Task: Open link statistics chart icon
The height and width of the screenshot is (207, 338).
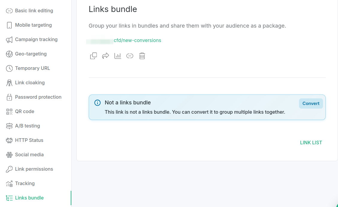Action: (118, 56)
